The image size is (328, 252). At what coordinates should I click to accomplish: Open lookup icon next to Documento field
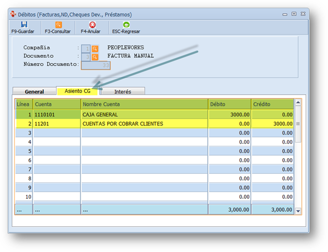(x=95, y=57)
